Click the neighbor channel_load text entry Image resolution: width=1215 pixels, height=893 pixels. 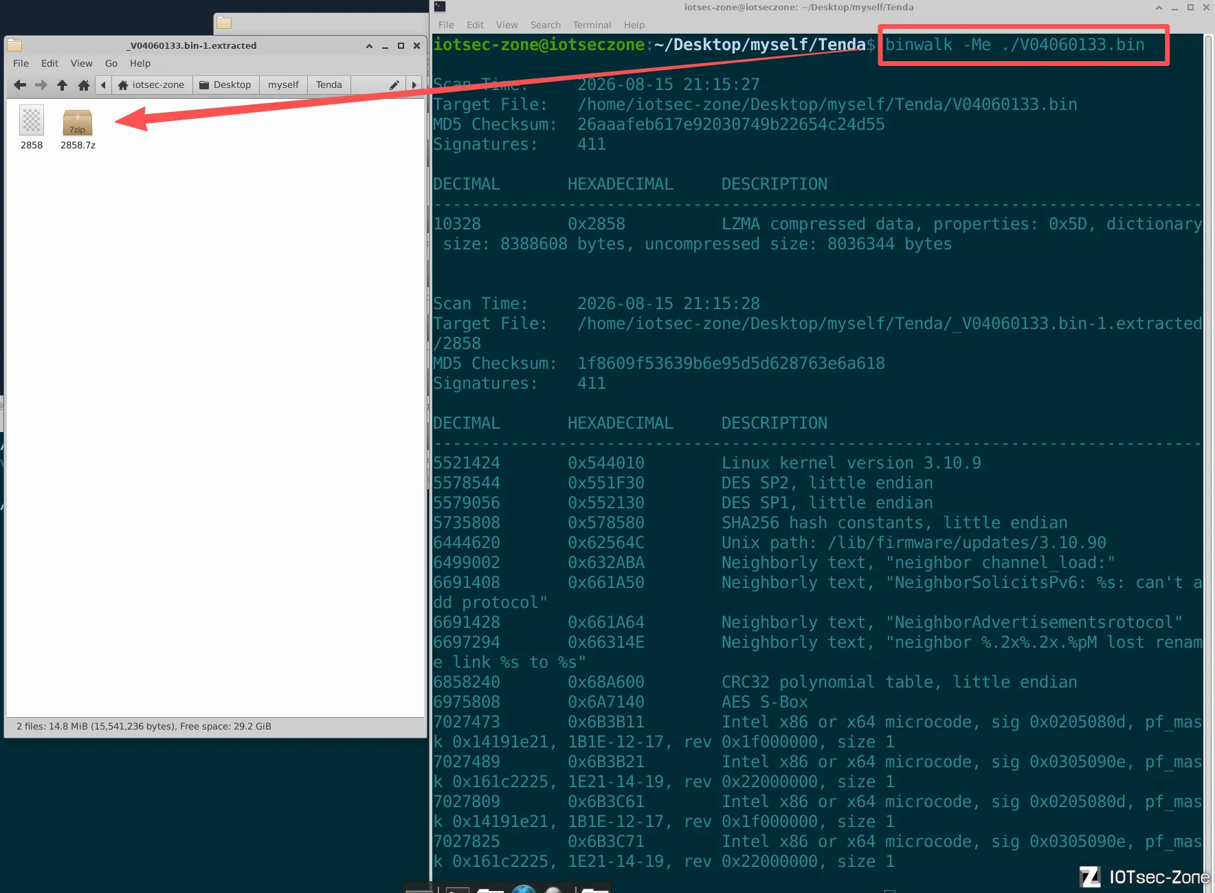(919, 563)
